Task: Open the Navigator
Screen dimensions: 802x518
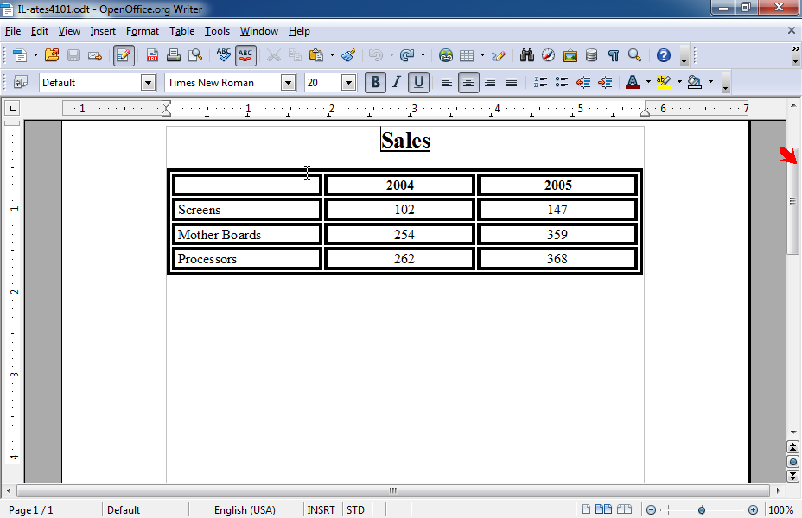Action: pos(548,54)
